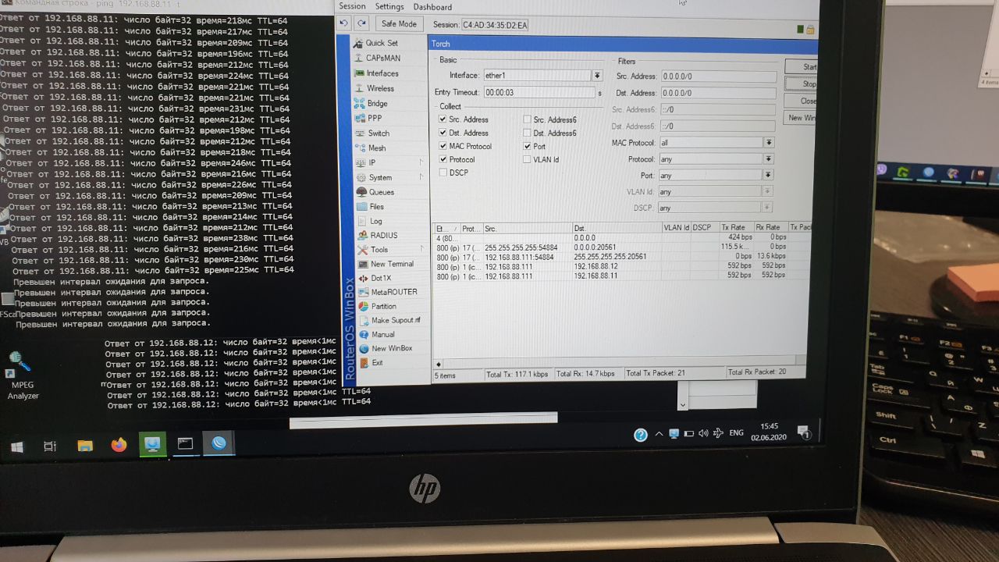
Task: Open the Dot1X section
Action: coord(381,278)
